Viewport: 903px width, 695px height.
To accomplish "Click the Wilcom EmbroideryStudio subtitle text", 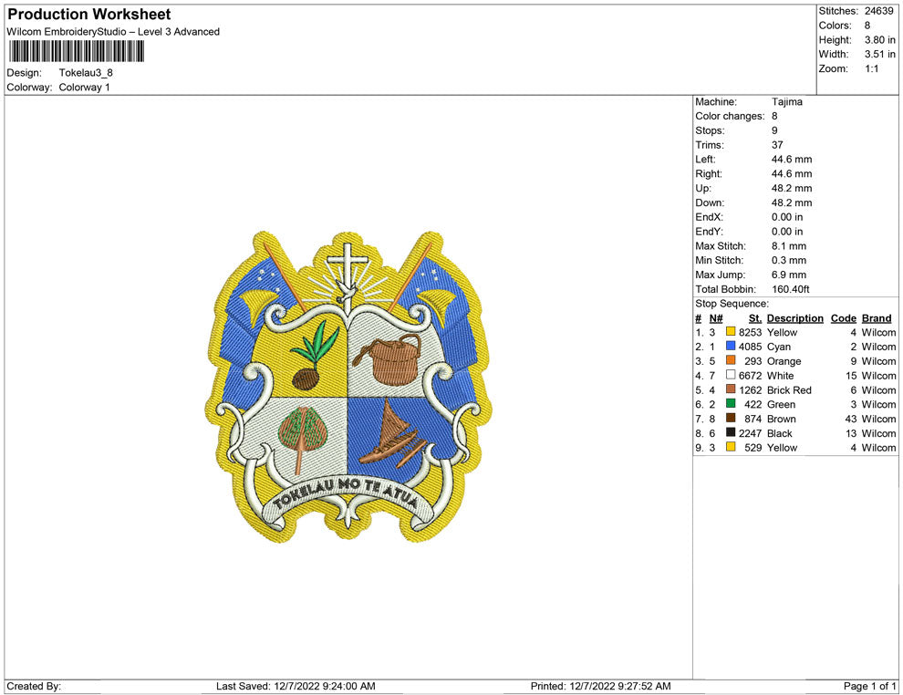I will tap(113, 32).
